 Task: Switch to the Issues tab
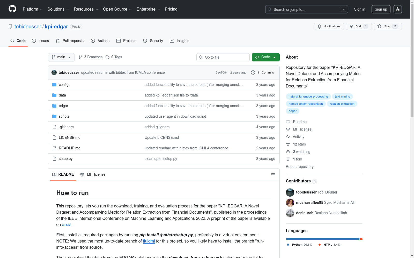coord(40,41)
